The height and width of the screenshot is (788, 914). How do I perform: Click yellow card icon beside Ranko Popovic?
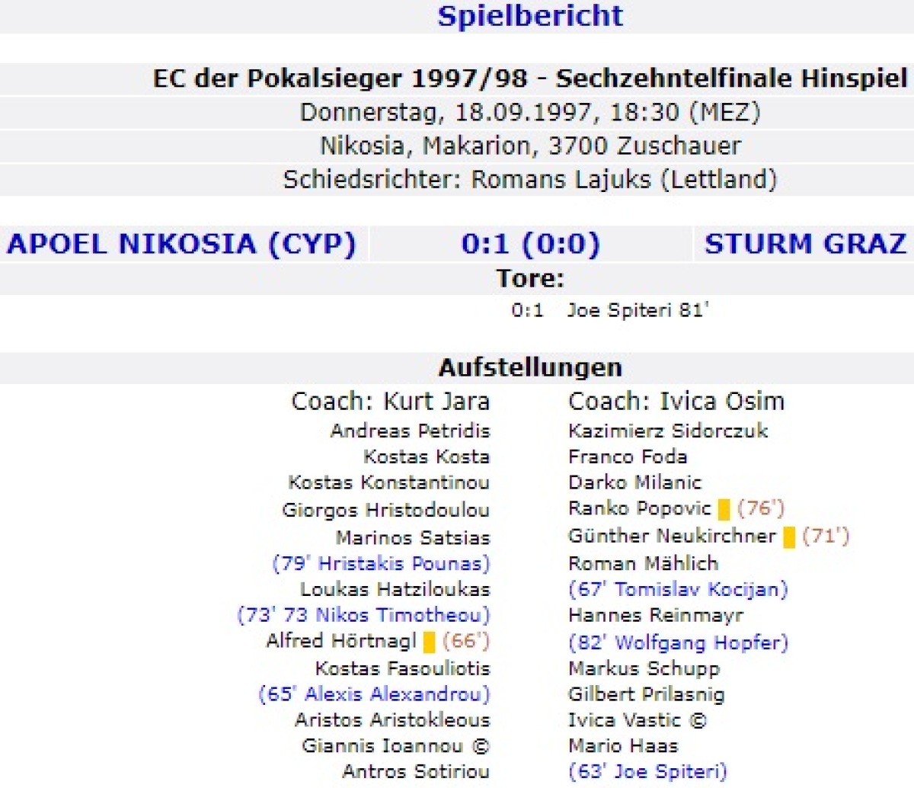(724, 509)
